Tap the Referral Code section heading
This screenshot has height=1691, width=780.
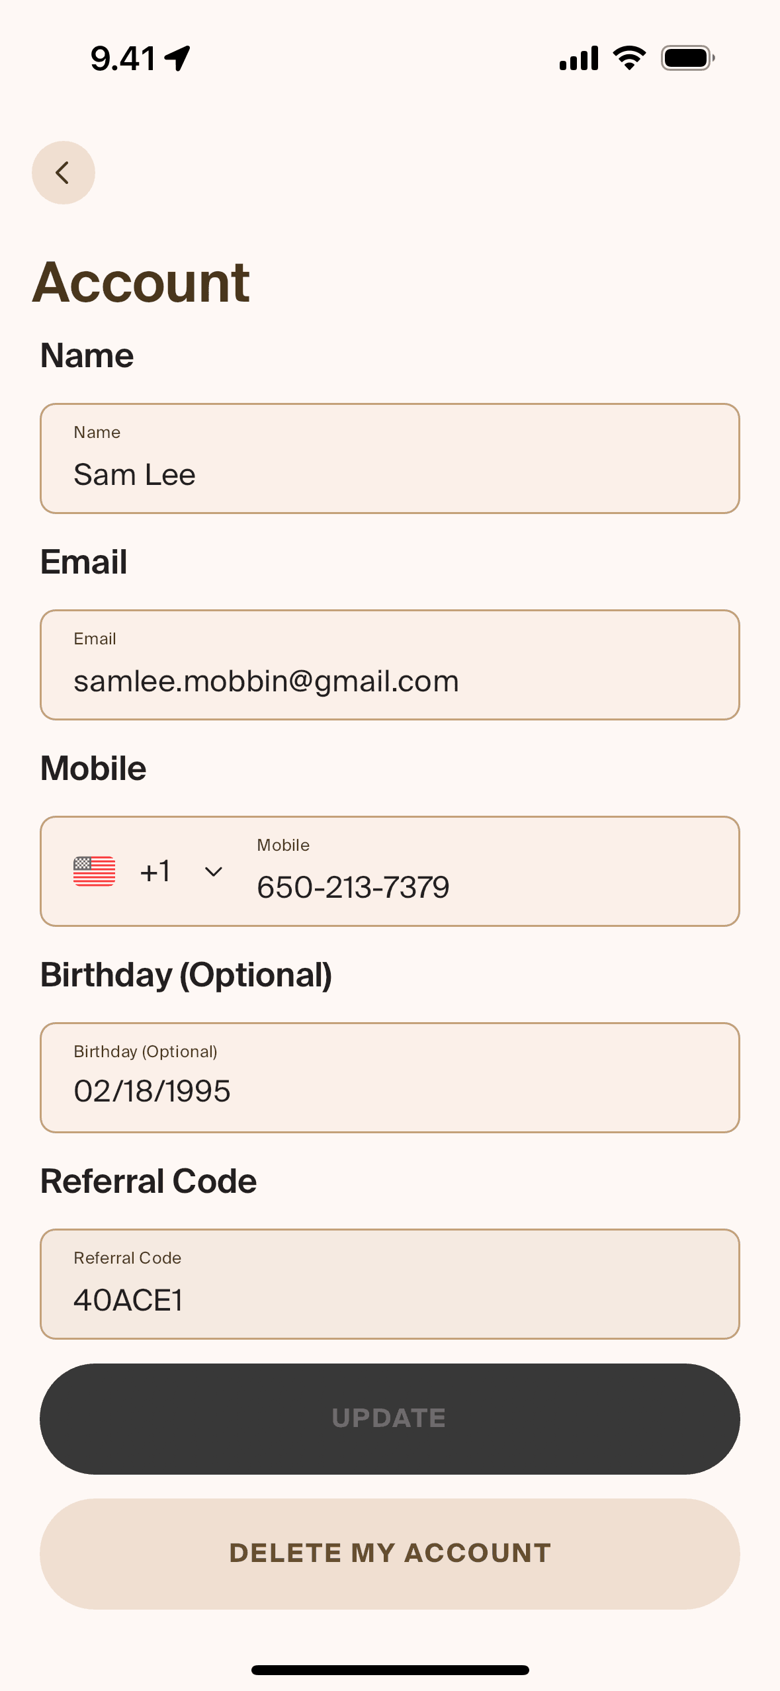tap(149, 1182)
